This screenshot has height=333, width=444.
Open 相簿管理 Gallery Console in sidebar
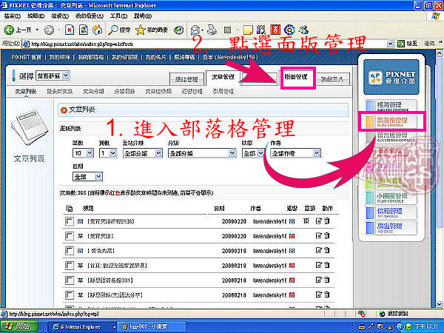pos(391,106)
